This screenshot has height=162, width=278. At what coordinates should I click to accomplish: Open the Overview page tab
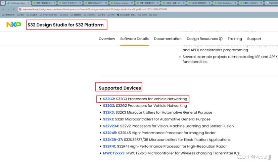[x=107, y=39]
